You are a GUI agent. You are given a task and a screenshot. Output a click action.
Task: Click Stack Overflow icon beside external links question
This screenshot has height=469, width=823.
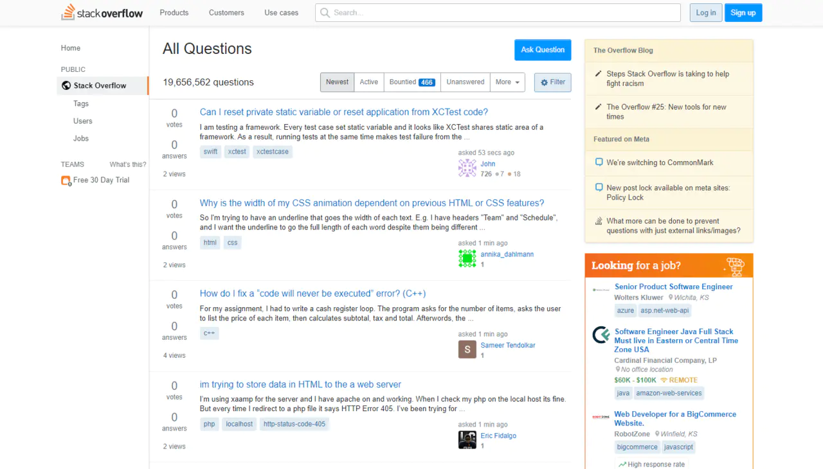[x=599, y=221]
